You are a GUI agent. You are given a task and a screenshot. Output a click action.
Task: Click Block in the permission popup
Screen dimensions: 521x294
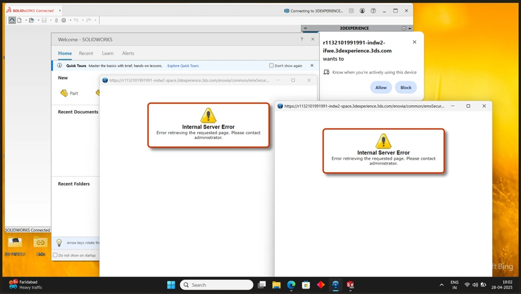click(x=406, y=87)
